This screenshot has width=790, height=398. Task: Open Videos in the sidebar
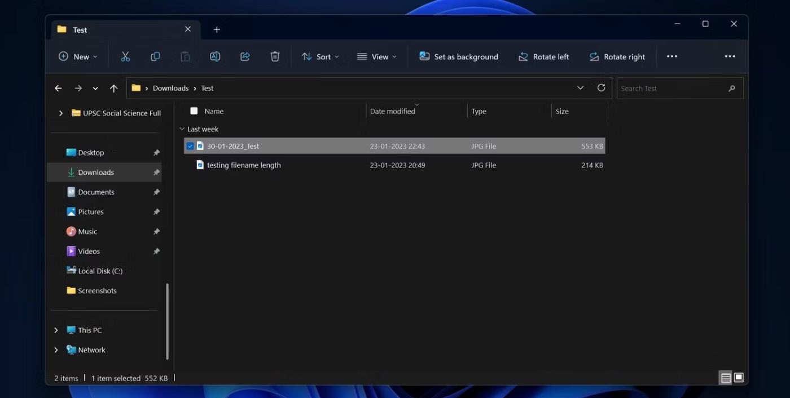pyautogui.click(x=89, y=251)
